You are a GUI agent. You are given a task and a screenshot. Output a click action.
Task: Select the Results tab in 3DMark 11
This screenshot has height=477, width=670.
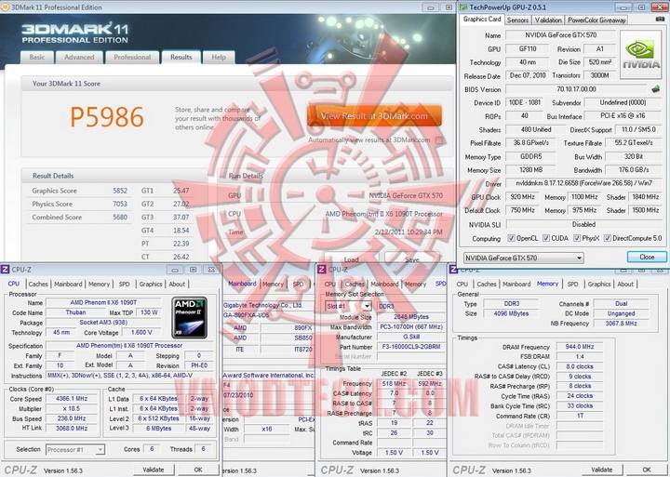(181, 58)
